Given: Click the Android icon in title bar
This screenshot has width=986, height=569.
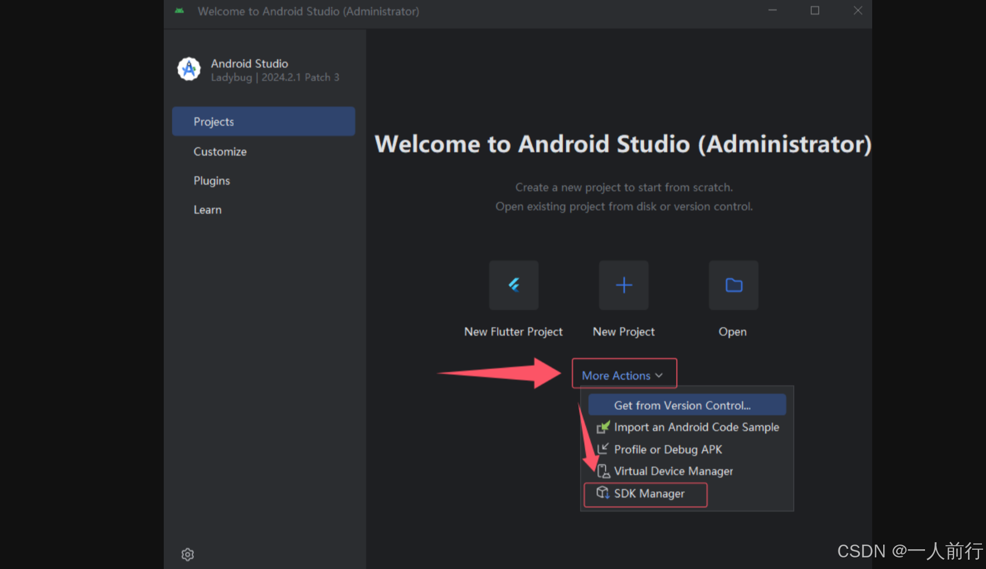Looking at the screenshot, I should (179, 11).
